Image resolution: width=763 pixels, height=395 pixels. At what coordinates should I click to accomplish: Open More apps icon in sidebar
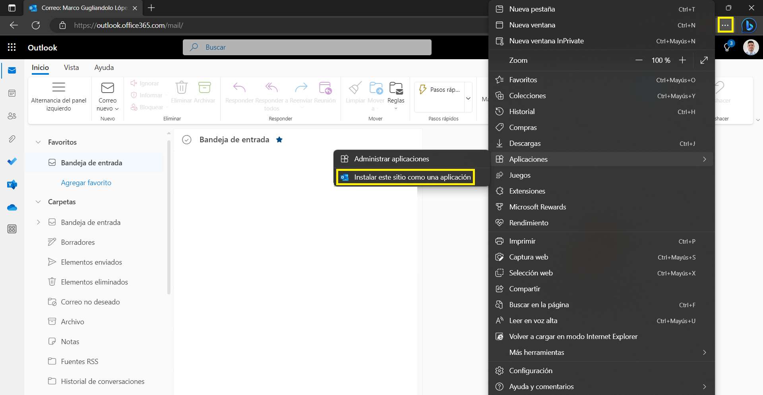coord(12,229)
